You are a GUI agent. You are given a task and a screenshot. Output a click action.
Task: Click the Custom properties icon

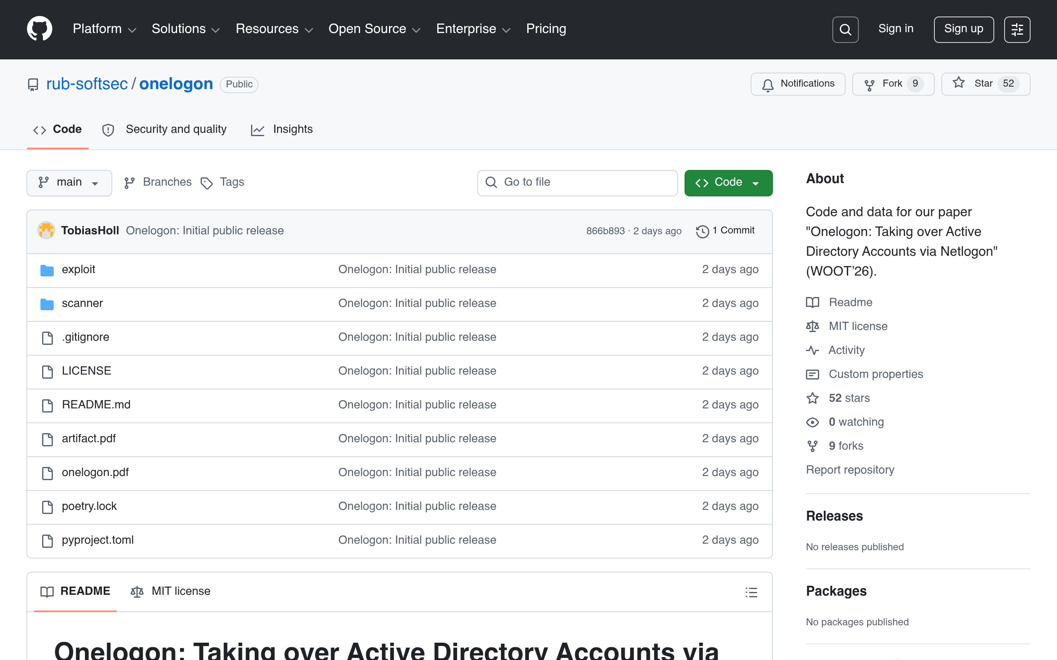click(813, 374)
